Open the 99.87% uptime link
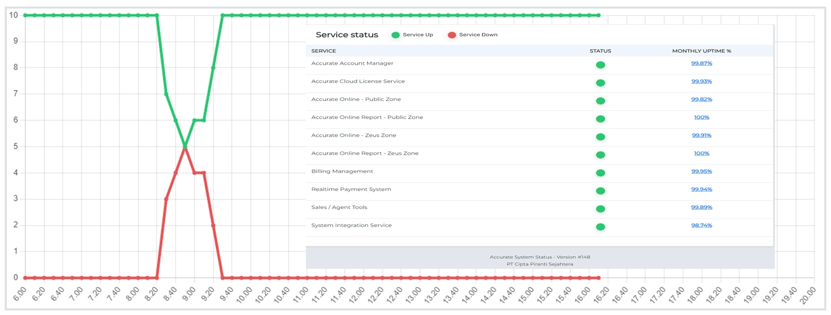This screenshot has height=315, width=831. (x=702, y=63)
